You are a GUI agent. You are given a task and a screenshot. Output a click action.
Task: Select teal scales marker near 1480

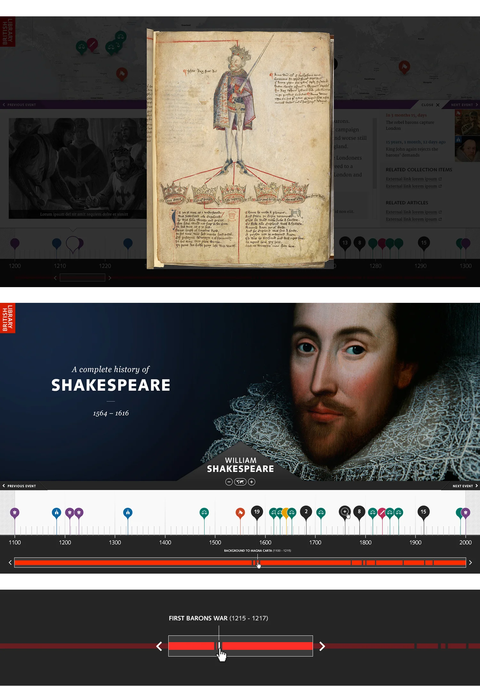[204, 513]
